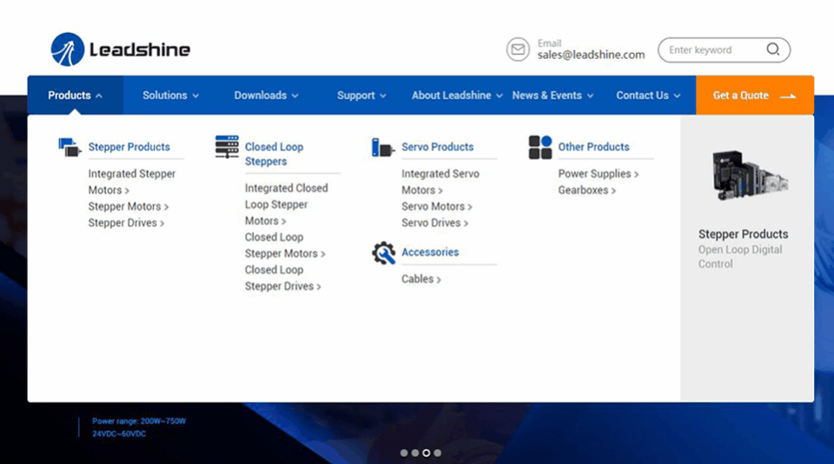
Task: Open the Stepper Products heading
Action: [x=130, y=147]
